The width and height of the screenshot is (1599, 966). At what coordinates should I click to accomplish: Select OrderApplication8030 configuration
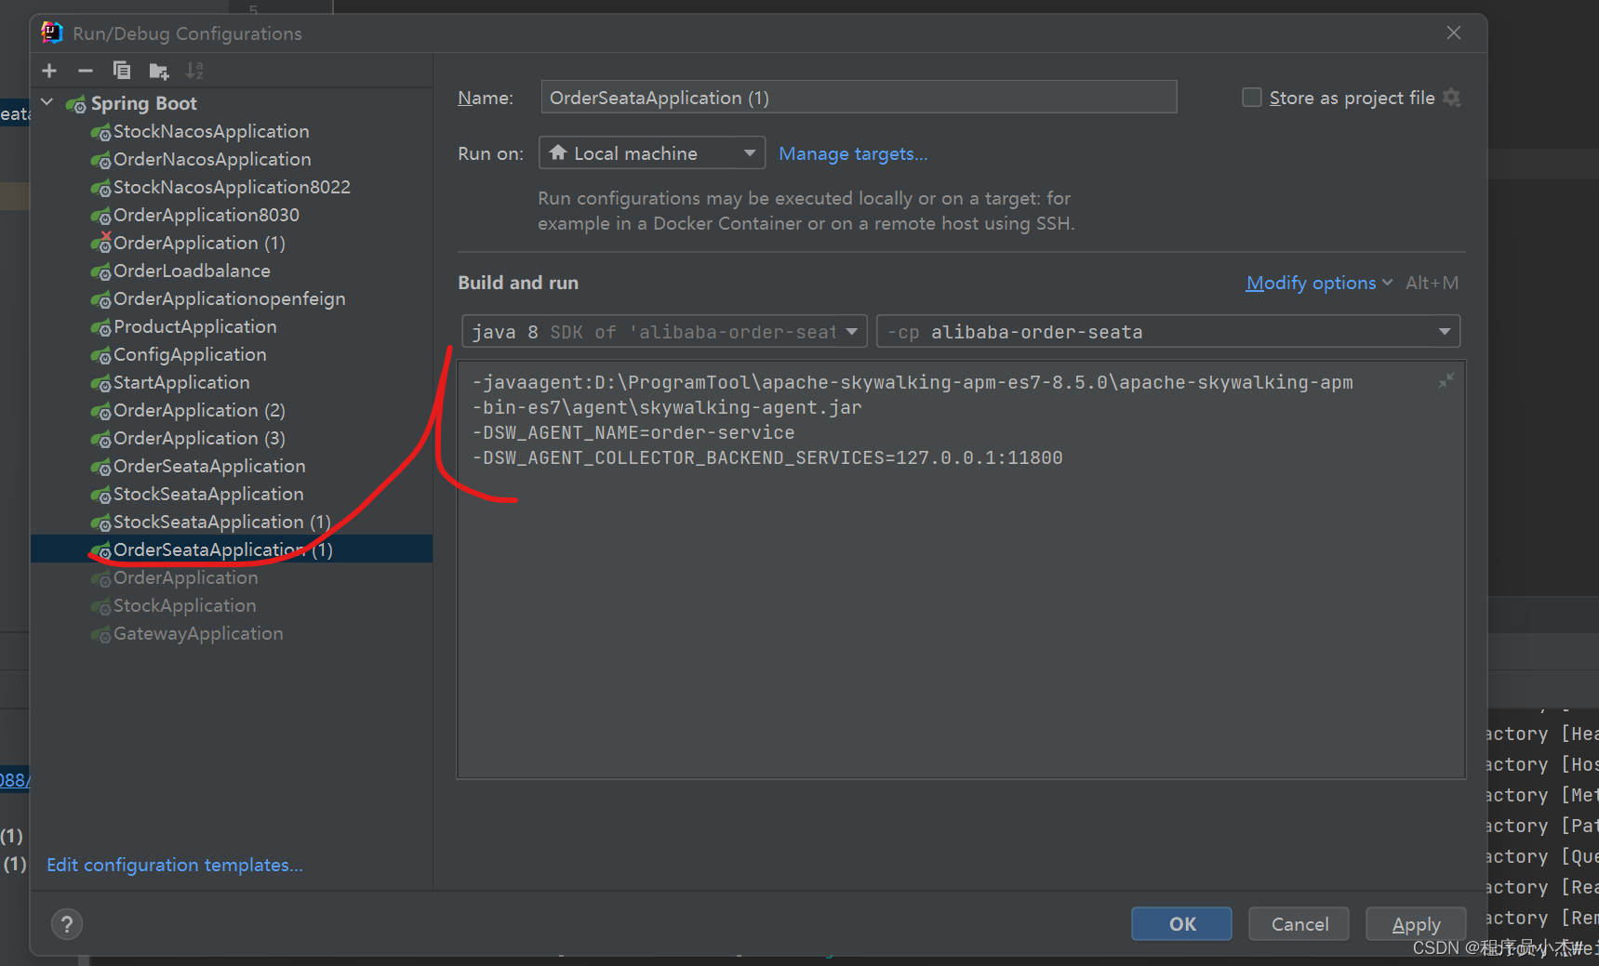[207, 215]
